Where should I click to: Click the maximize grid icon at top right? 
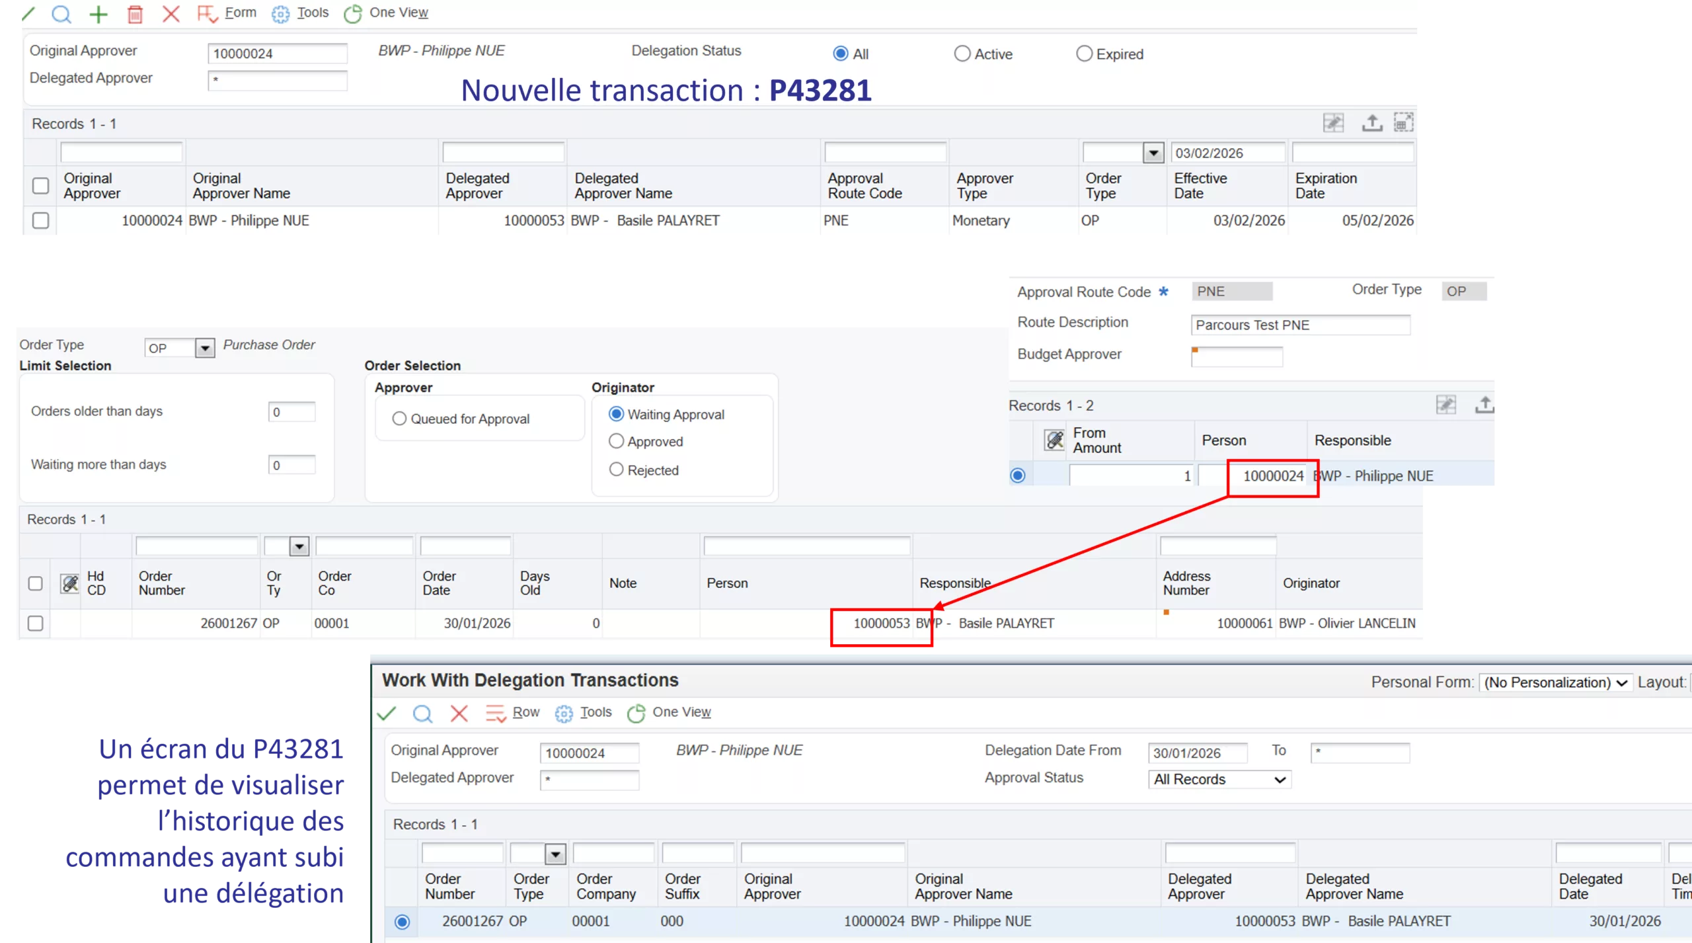pyautogui.click(x=1403, y=122)
